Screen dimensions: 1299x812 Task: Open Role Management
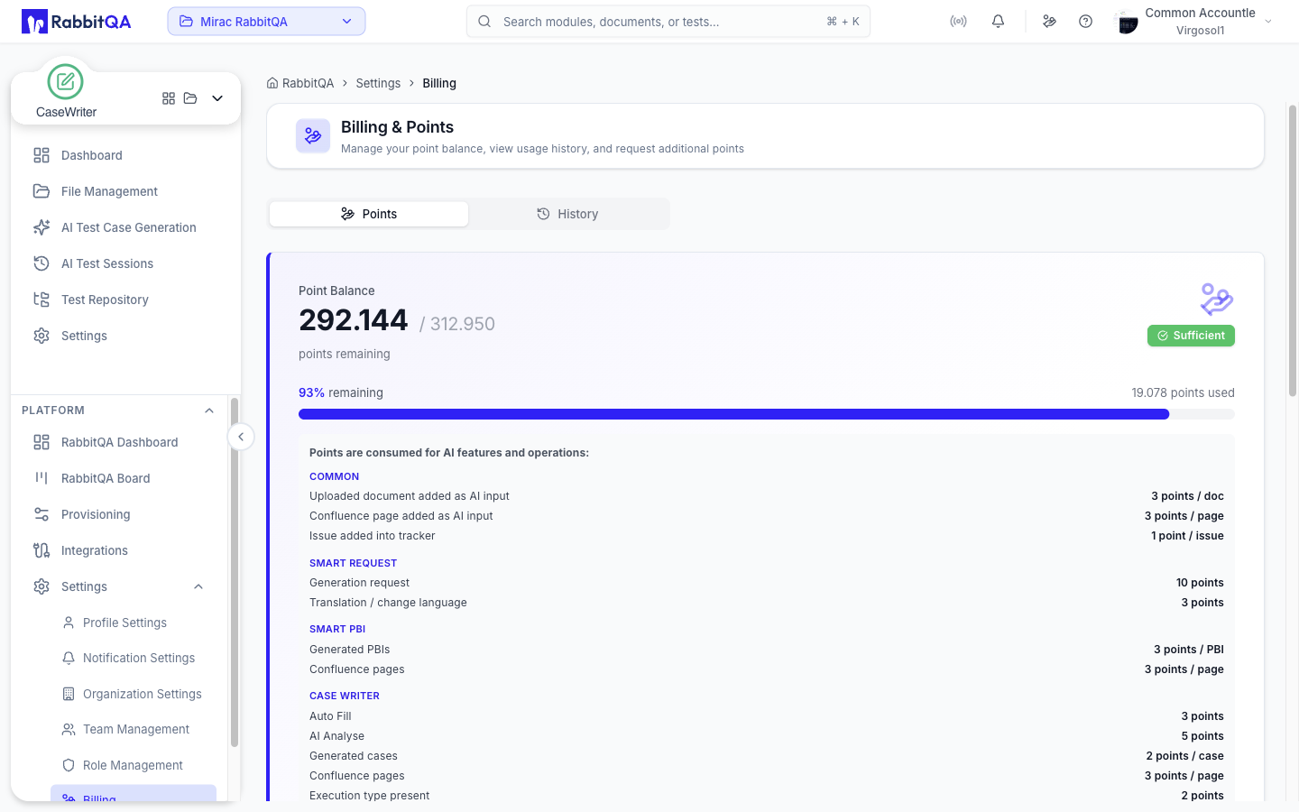134,765
